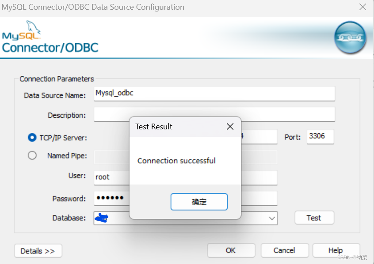This screenshot has height=264, width=374.
Task: Select the TCP/IP Server radio button
Action: [32, 137]
